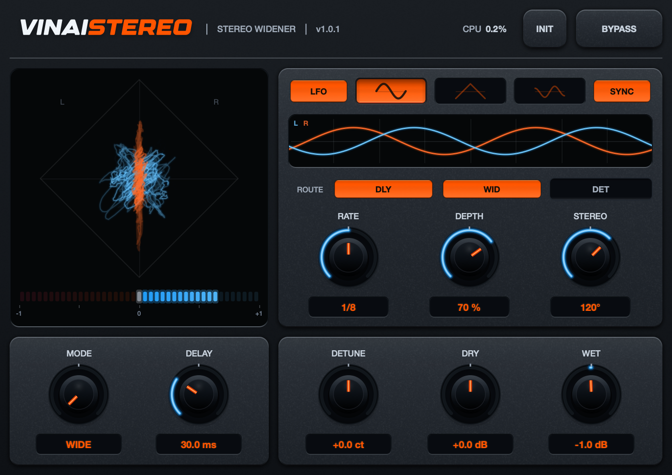Click the +0.0 dB dry value field
Screen dimensions: 672x475
[x=470, y=444]
